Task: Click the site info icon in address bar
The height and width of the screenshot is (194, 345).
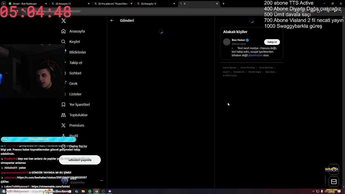Action: coord(24,11)
